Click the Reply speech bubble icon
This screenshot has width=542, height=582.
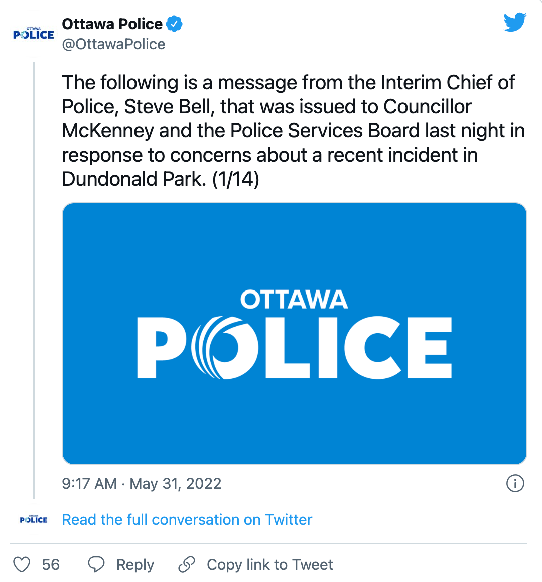click(96, 564)
